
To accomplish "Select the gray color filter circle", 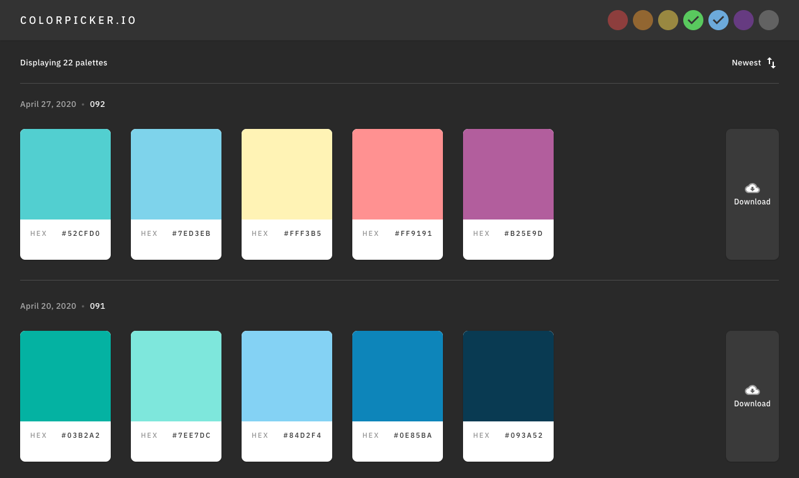I will tap(768, 20).
